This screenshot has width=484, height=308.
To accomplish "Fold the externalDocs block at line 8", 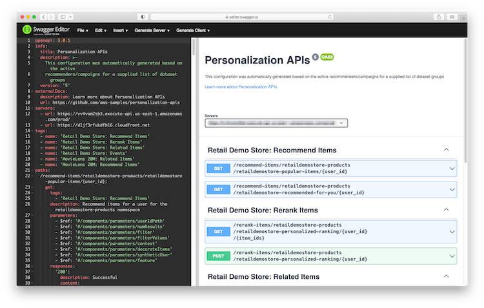I will [x=32, y=91].
